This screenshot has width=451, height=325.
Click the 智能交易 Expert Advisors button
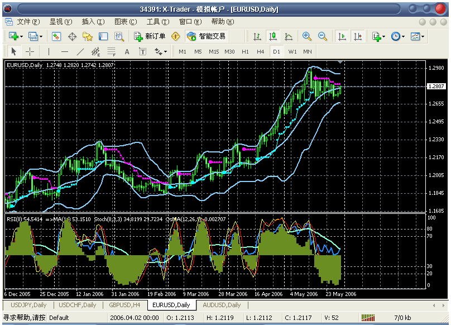click(x=207, y=36)
